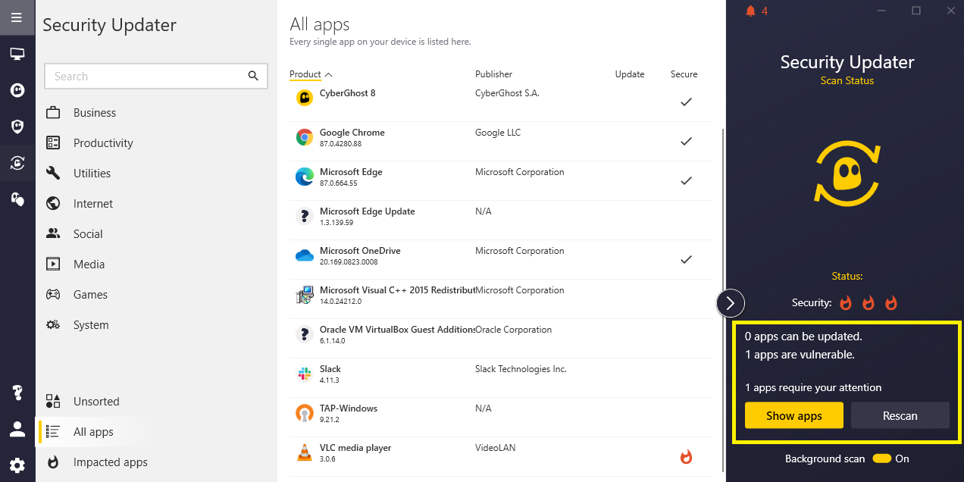Viewport: 964px width, 482px height.
Task: Click the Visual C++ 2015 Redistributable icon
Action: tap(304, 296)
